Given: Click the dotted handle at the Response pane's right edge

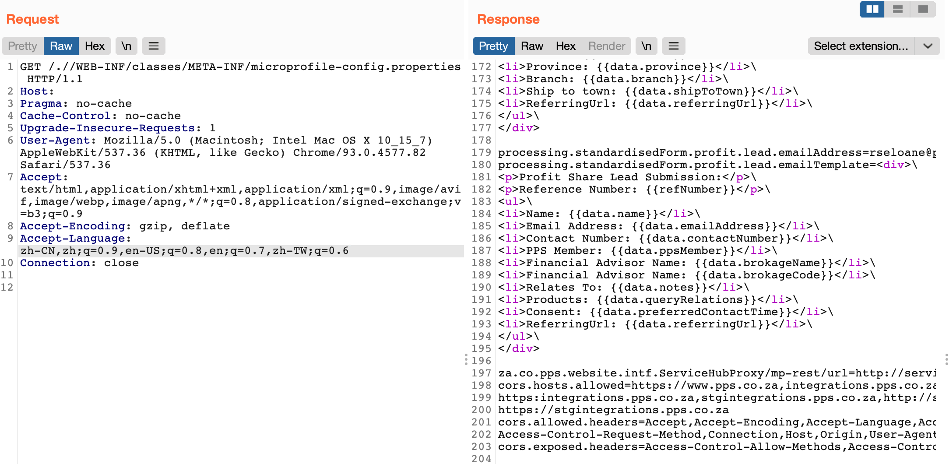Looking at the screenshot, I should [946, 360].
